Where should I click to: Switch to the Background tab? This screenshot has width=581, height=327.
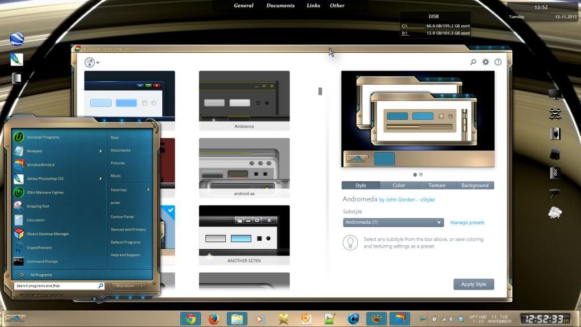475,186
